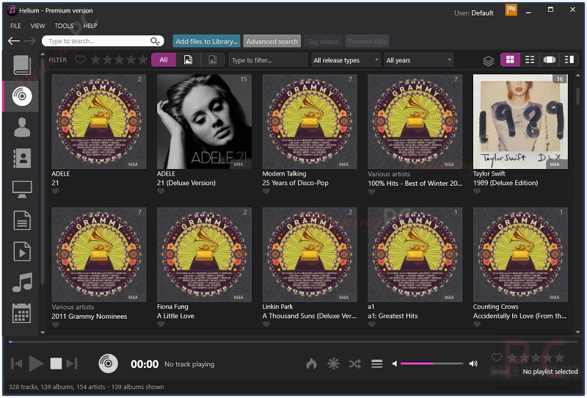The height and width of the screenshot is (398, 587).
Task: Switch to list details view
Action: [530, 59]
